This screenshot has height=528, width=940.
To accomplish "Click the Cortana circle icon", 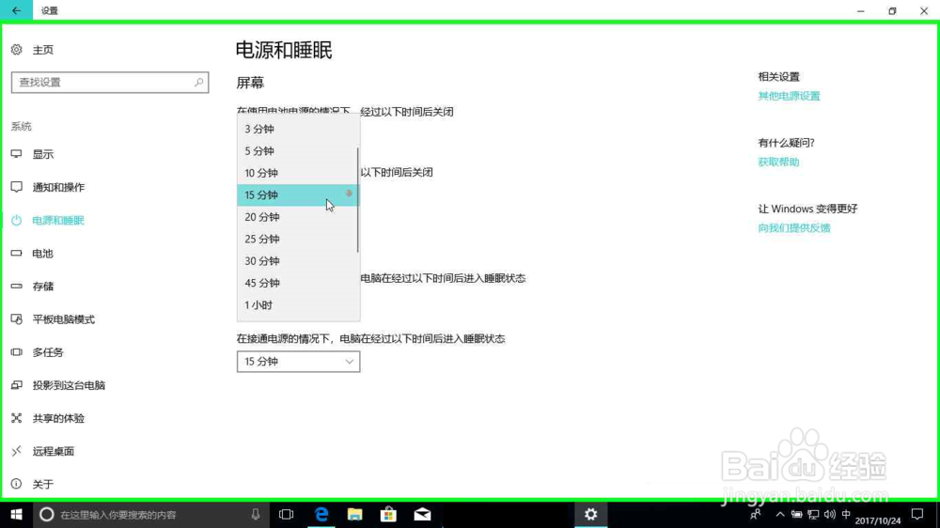I will click(x=47, y=514).
